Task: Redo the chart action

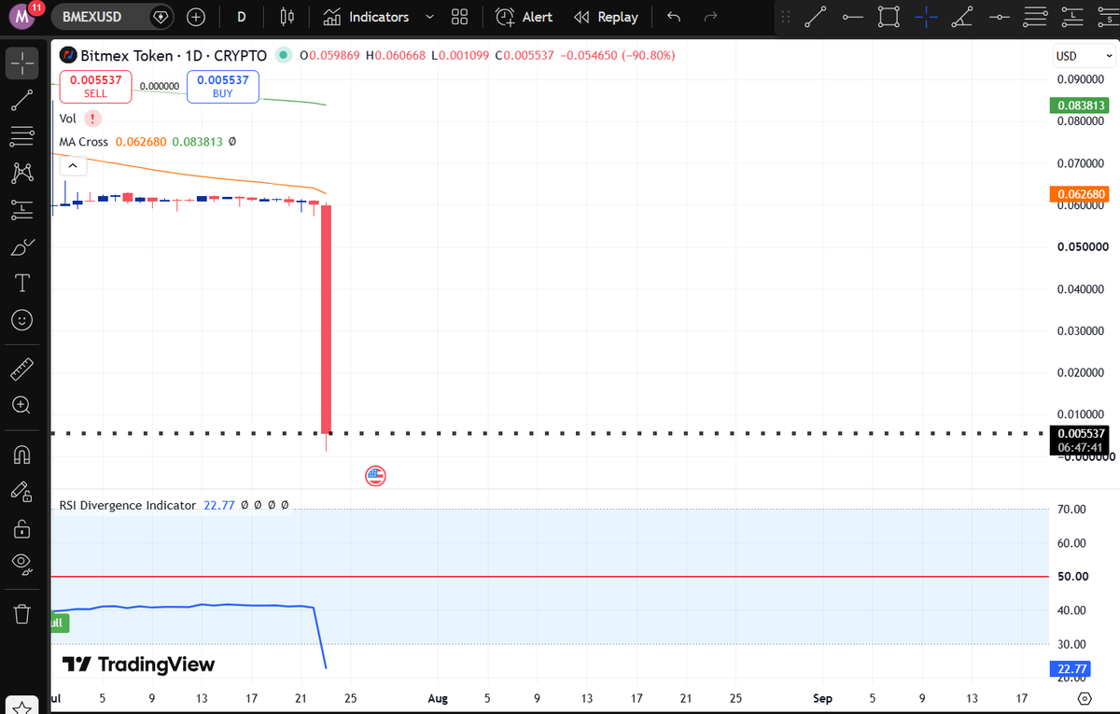Action: [711, 17]
